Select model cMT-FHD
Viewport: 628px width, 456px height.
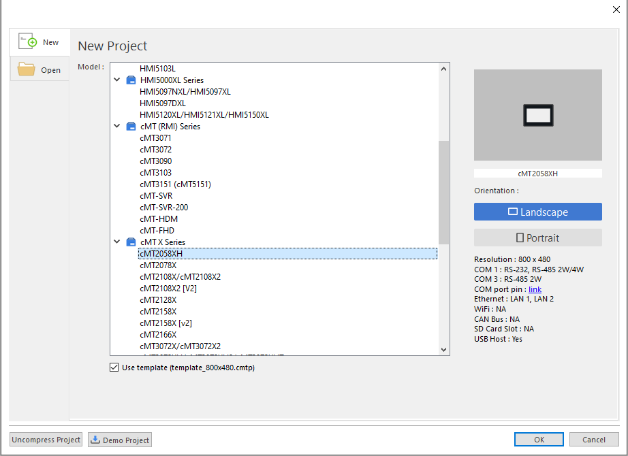[x=157, y=231]
